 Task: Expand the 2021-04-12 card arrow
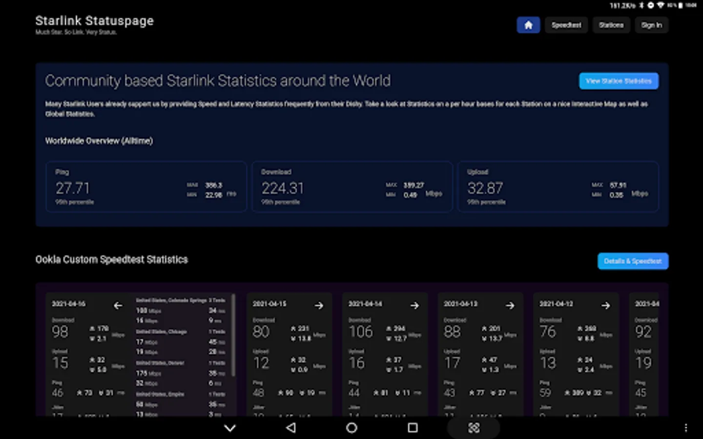click(x=606, y=305)
